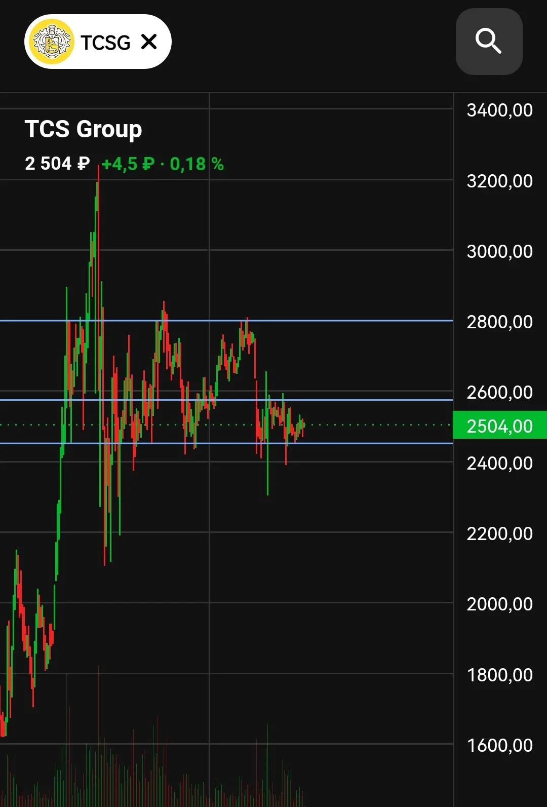Tap the 2800,00 axis label
This screenshot has width=547, height=807.
[x=499, y=322]
